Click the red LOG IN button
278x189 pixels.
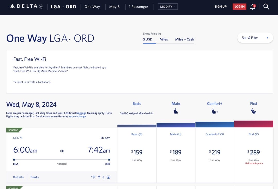(239, 6)
